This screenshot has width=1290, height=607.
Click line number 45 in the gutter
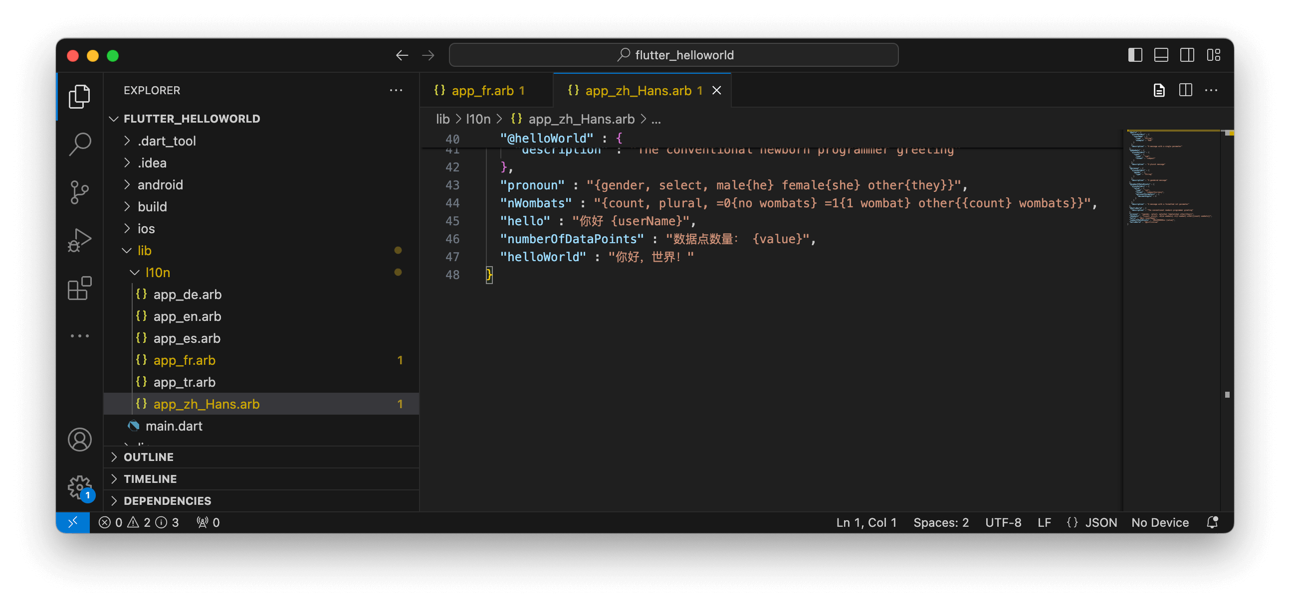[452, 221]
